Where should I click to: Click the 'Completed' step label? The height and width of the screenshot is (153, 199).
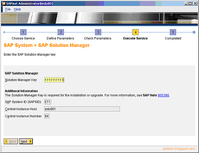pyautogui.click(x=173, y=38)
